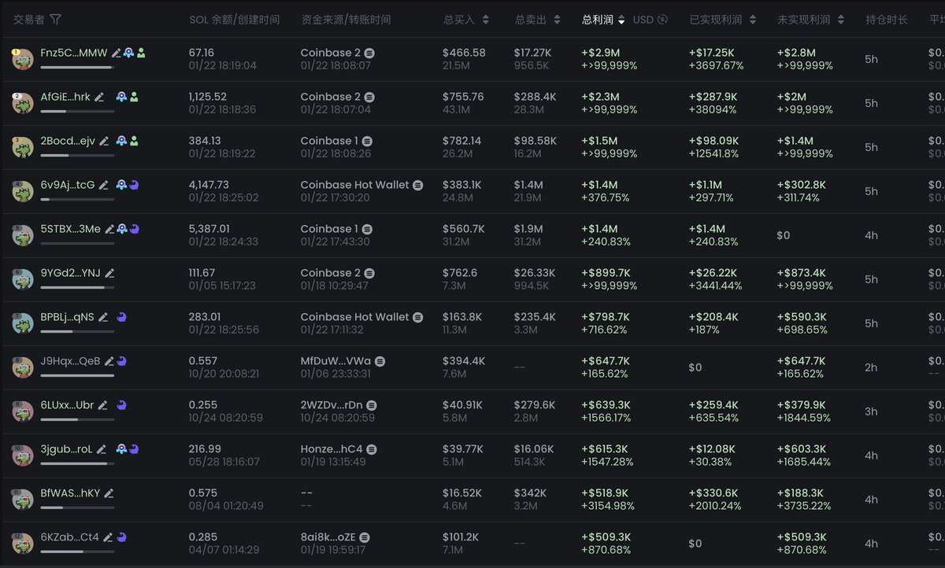Sort by 总利润 column arrow
Image resolution: width=945 pixels, height=568 pixels.
(621, 20)
